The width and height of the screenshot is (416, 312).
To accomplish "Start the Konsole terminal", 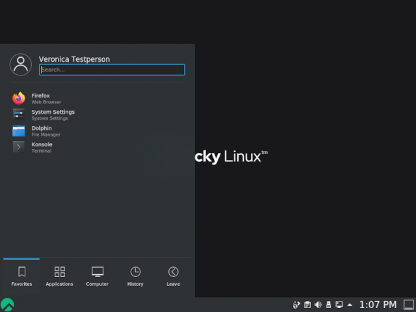I will click(19, 147).
